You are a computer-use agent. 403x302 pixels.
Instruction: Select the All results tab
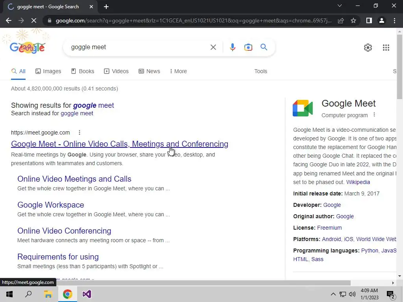tap(18, 72)
